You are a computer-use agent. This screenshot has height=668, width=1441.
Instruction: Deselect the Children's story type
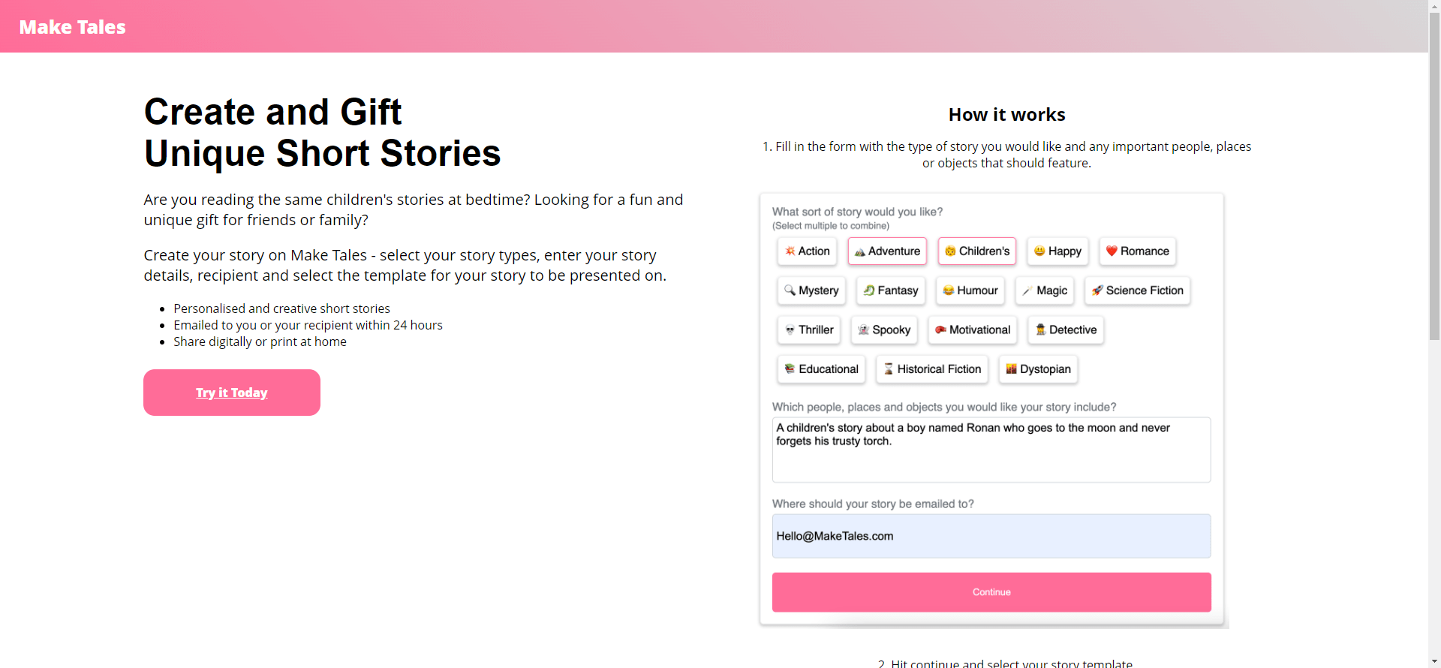tap(976, 251)
